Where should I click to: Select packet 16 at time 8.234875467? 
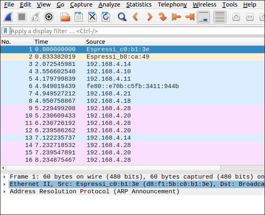[x=132, y=160]
